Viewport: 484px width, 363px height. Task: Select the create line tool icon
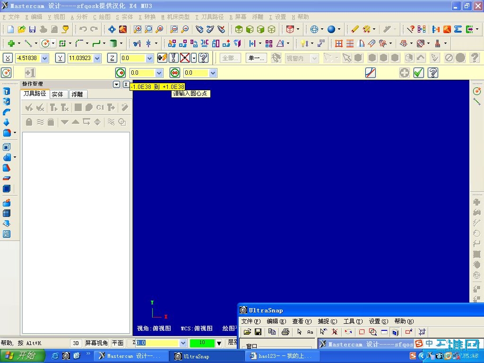pos(28,43)
